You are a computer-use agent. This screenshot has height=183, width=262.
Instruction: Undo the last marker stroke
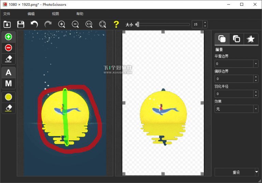click(34, 24)
